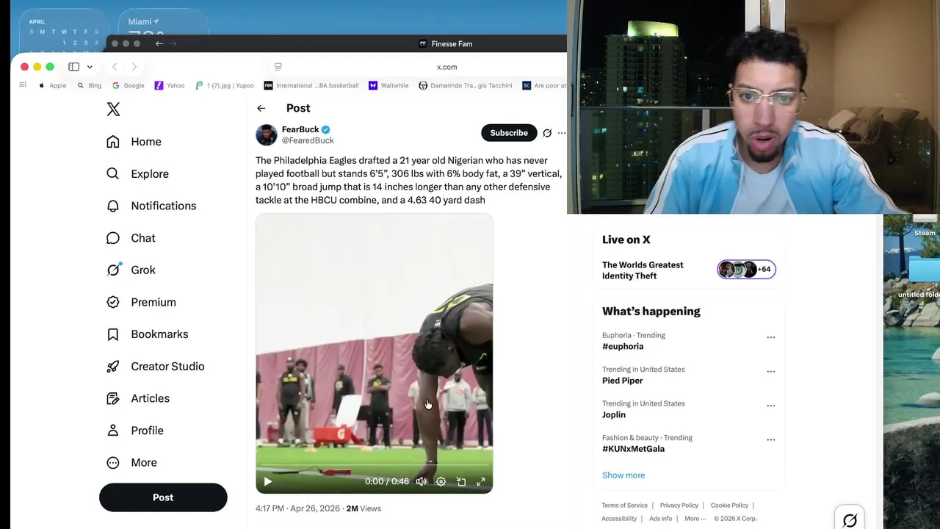Open the Google bookmark
940x529 pixels.
129,85
